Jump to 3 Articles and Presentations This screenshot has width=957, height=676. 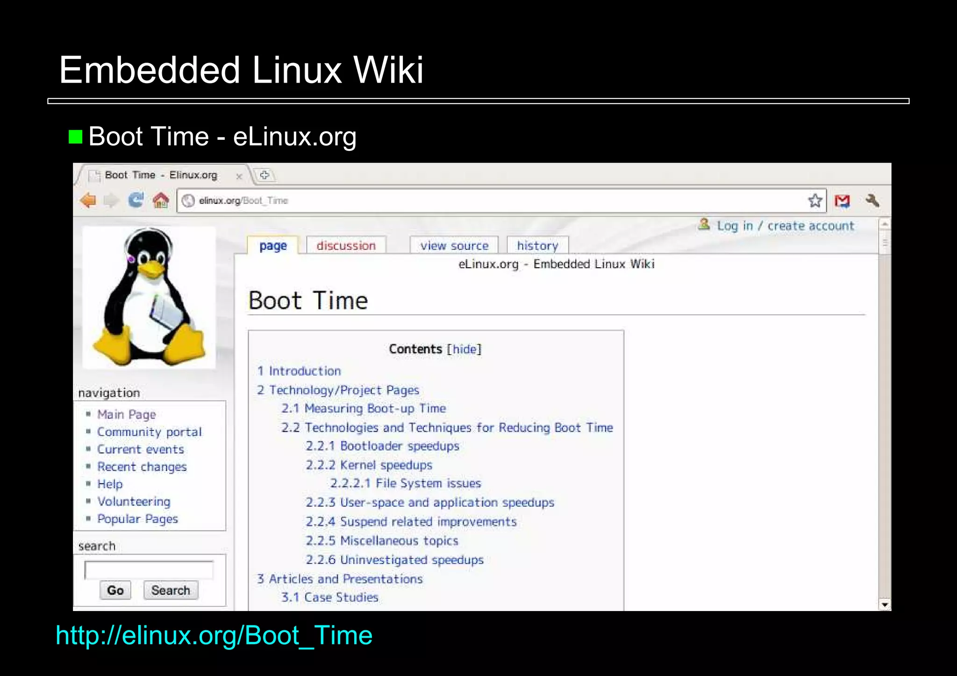[x=340, y=579]
